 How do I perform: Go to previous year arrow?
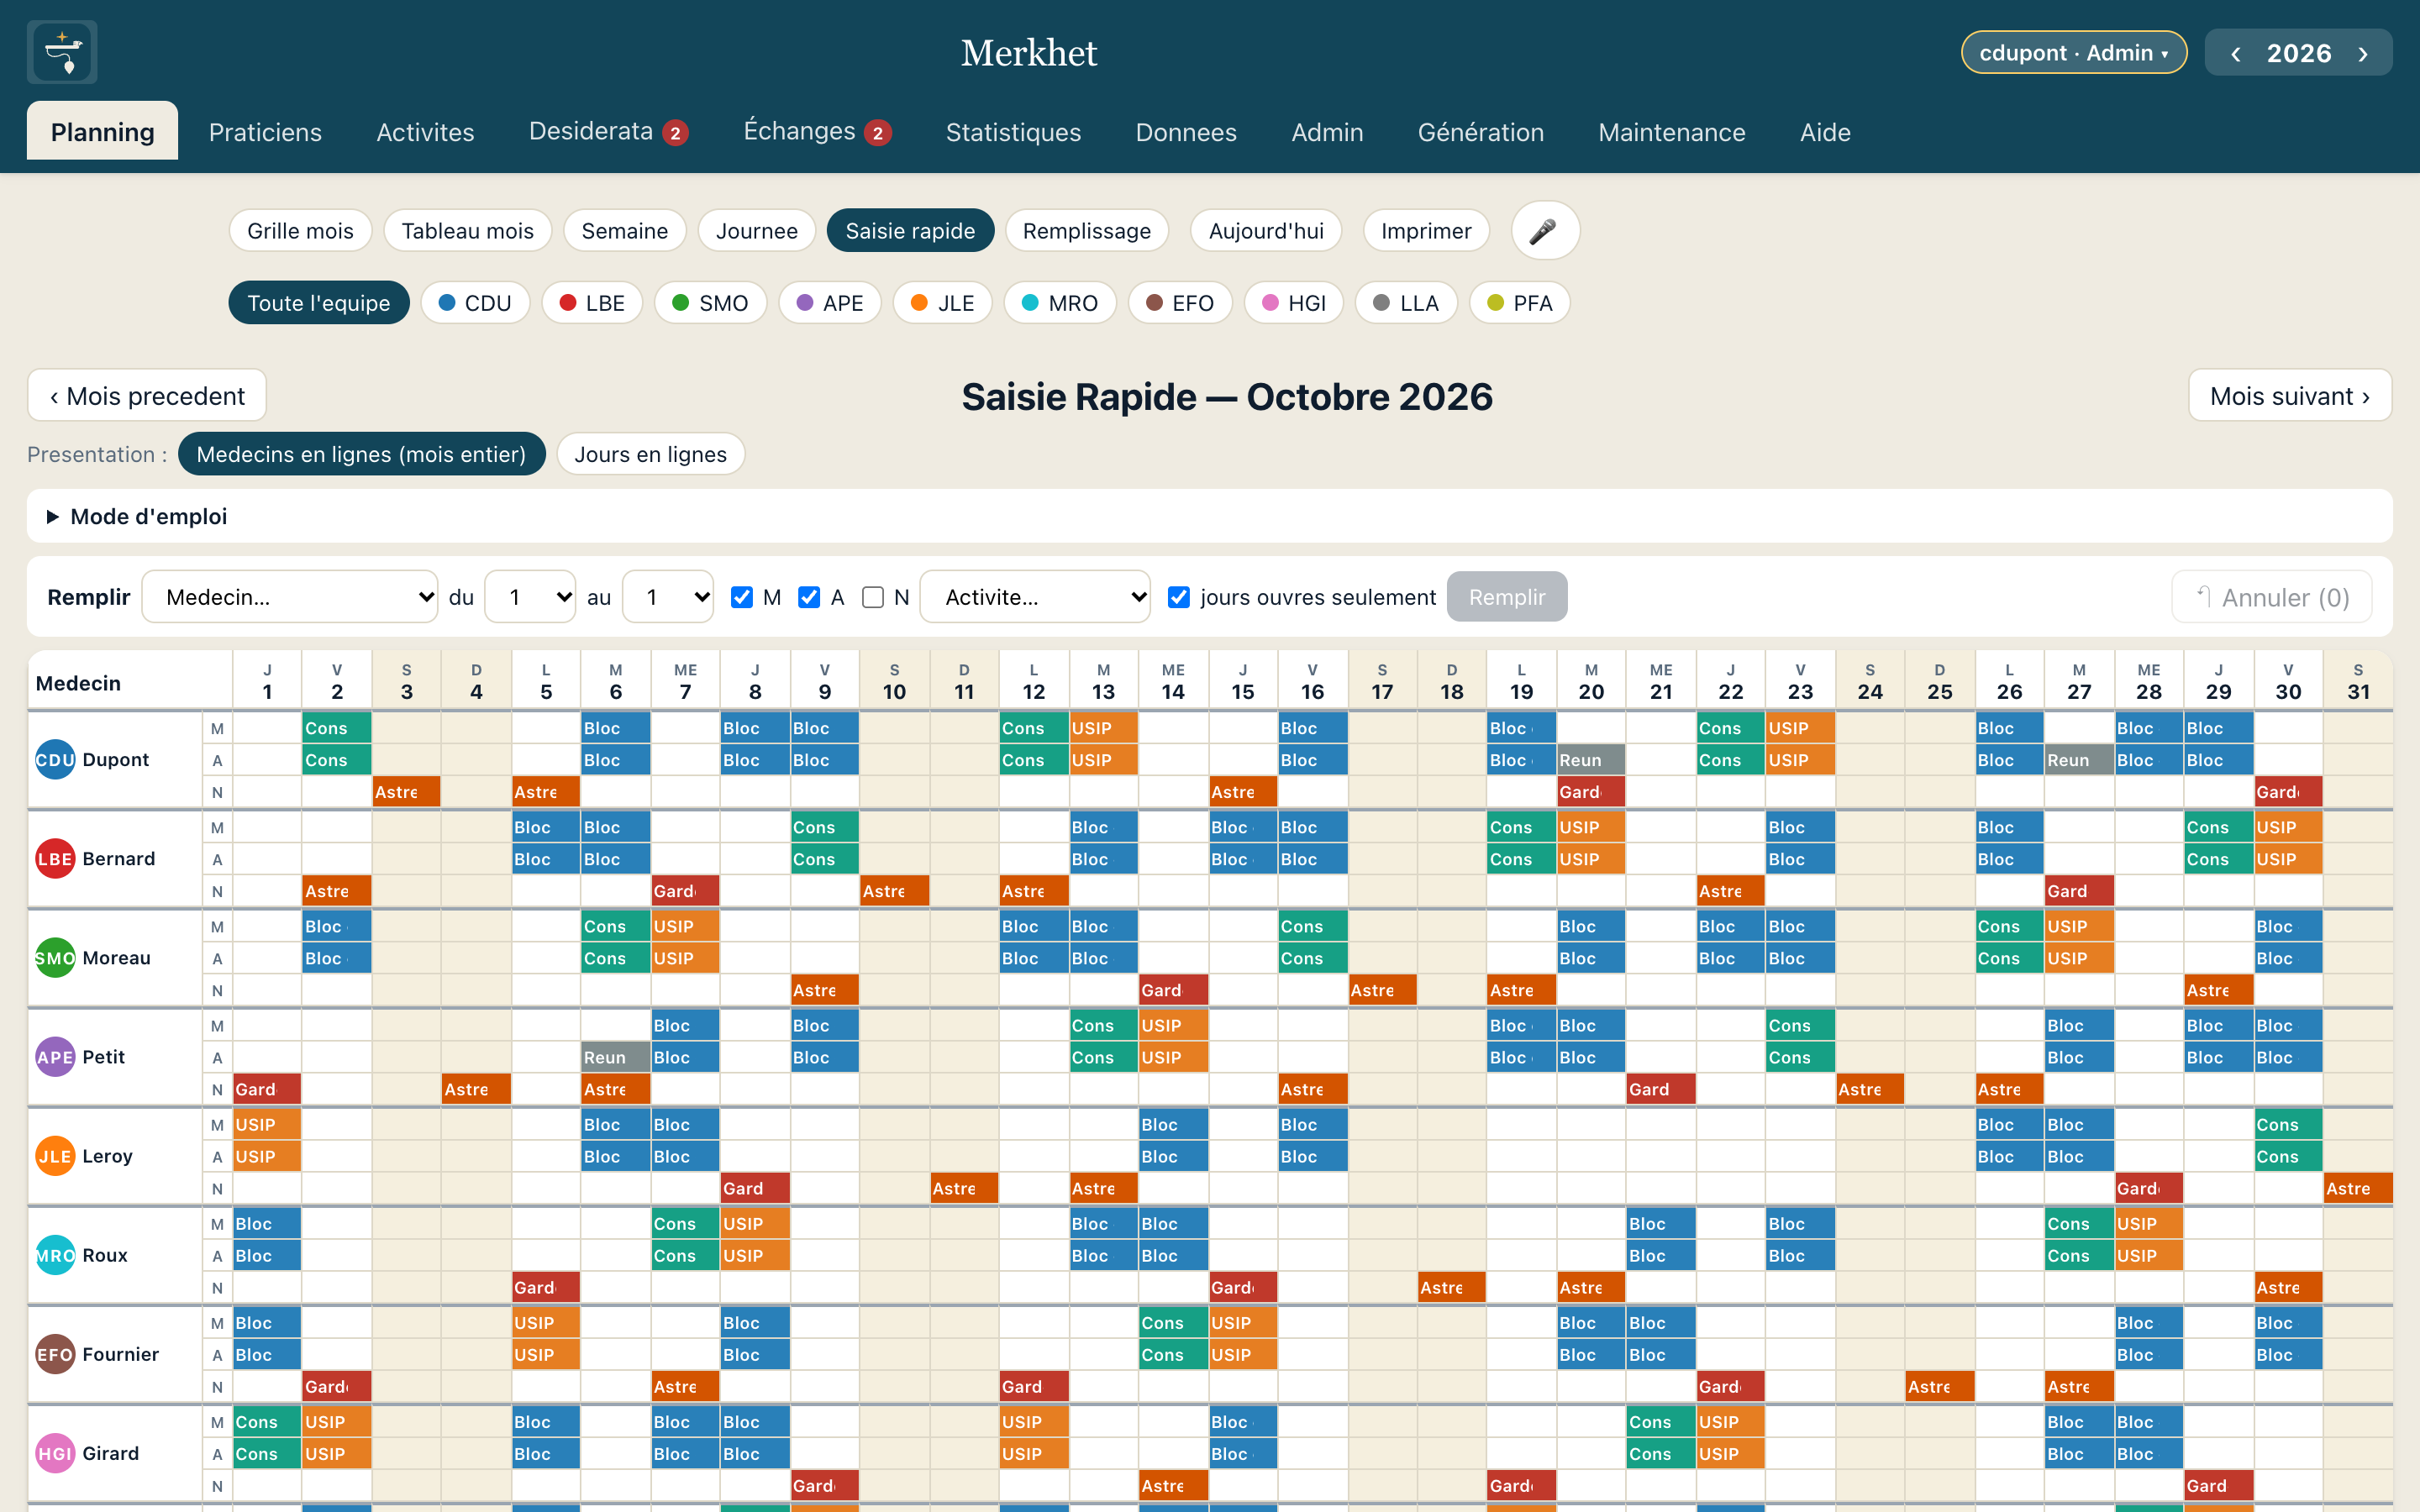point(2236,53)
